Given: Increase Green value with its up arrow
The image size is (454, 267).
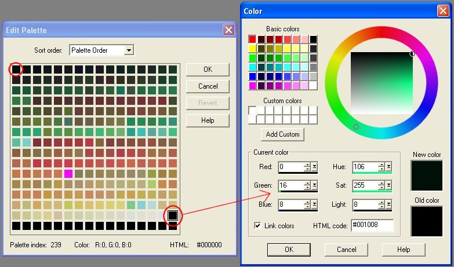Looking at the screenshot, I should point(307,184).
